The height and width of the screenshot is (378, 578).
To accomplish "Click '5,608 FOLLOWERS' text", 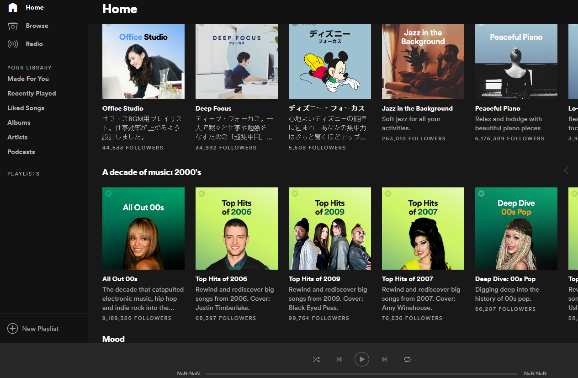I will pyautogui.click(x=317, y=148).
